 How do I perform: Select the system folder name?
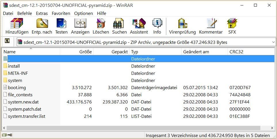tap(15, 81)
